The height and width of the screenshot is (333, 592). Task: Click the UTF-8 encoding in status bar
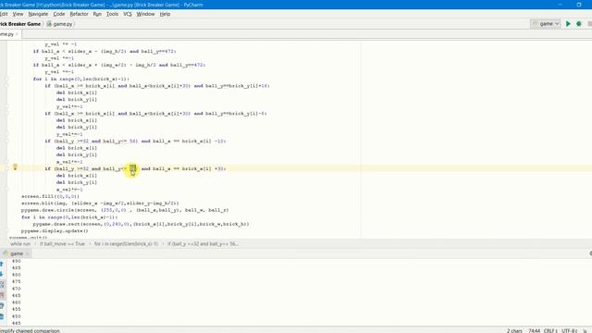coord(569,331)
